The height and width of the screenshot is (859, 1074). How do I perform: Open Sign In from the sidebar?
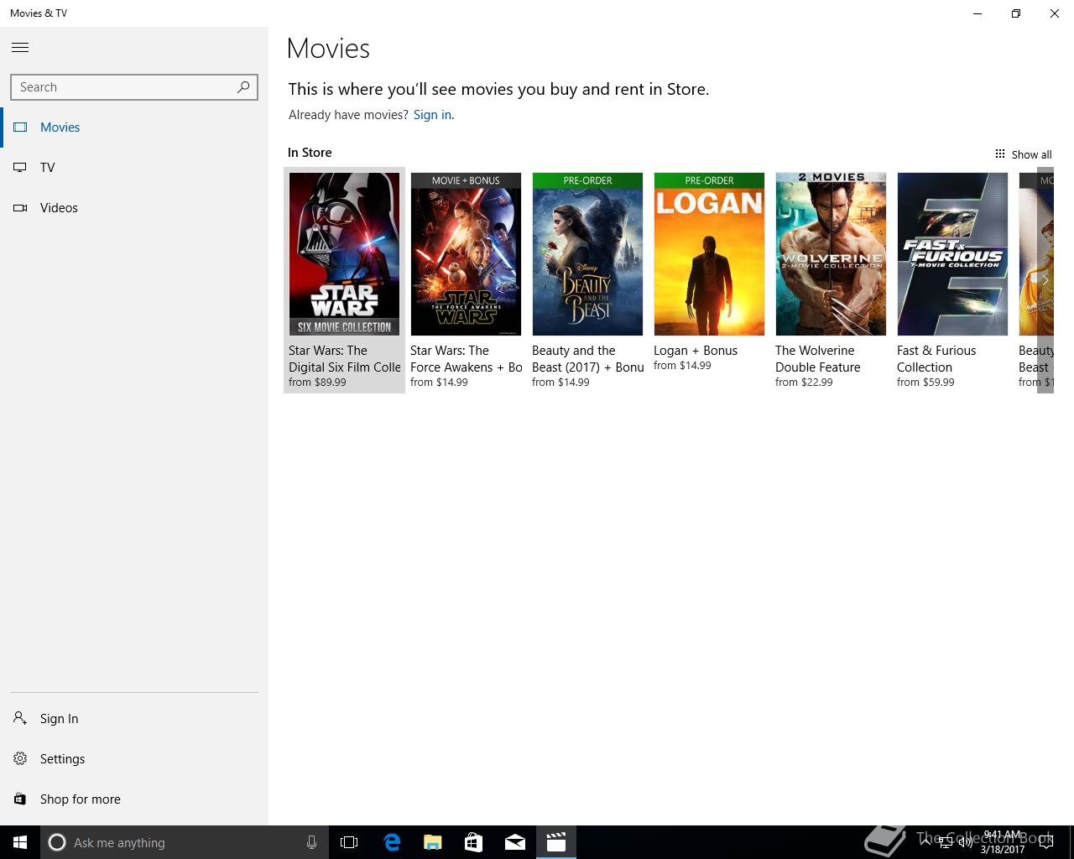point(59,719)
